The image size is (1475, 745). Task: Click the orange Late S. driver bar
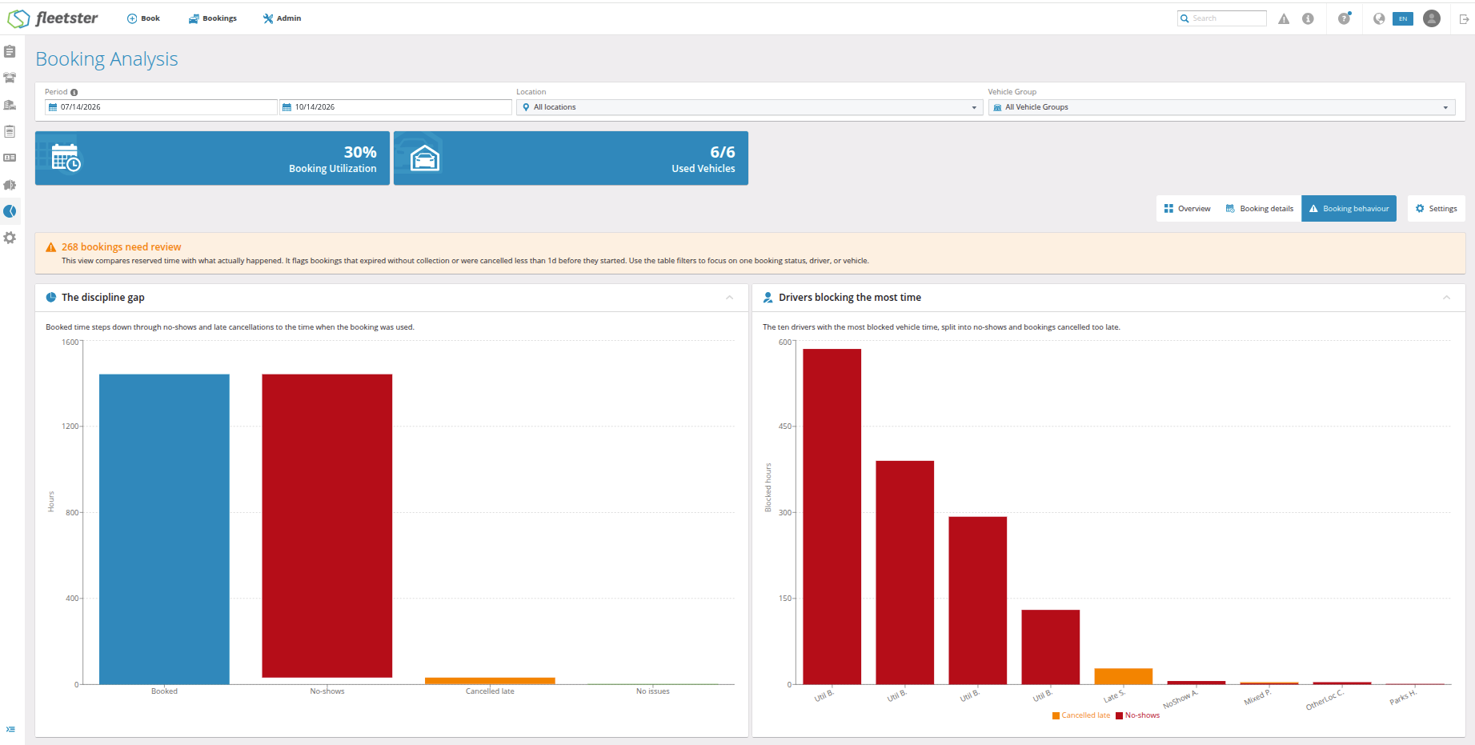(1124, 676)
